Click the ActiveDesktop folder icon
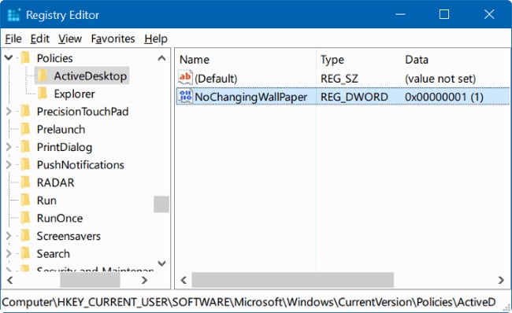The width and height of the screenshot is (512, 313). coord(43,75)
